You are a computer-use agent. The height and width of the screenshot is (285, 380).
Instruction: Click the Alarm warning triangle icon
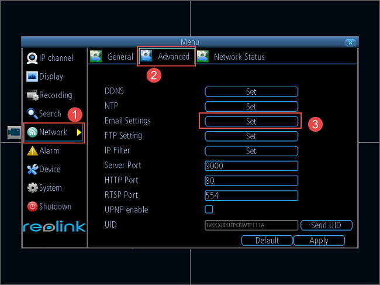[33, 151]
